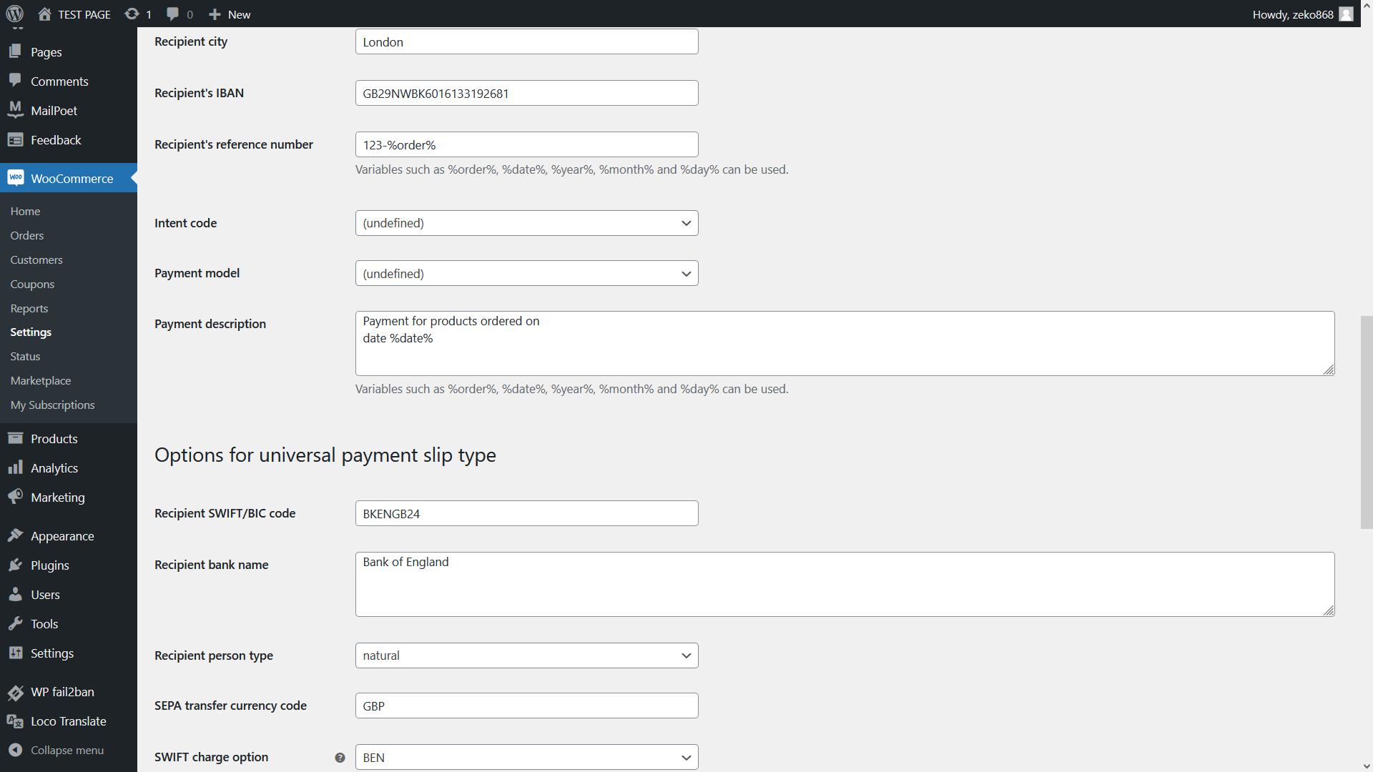Open the TEST PAGE home icon
The image size is (1373, 772).
(x=44, y=14)
